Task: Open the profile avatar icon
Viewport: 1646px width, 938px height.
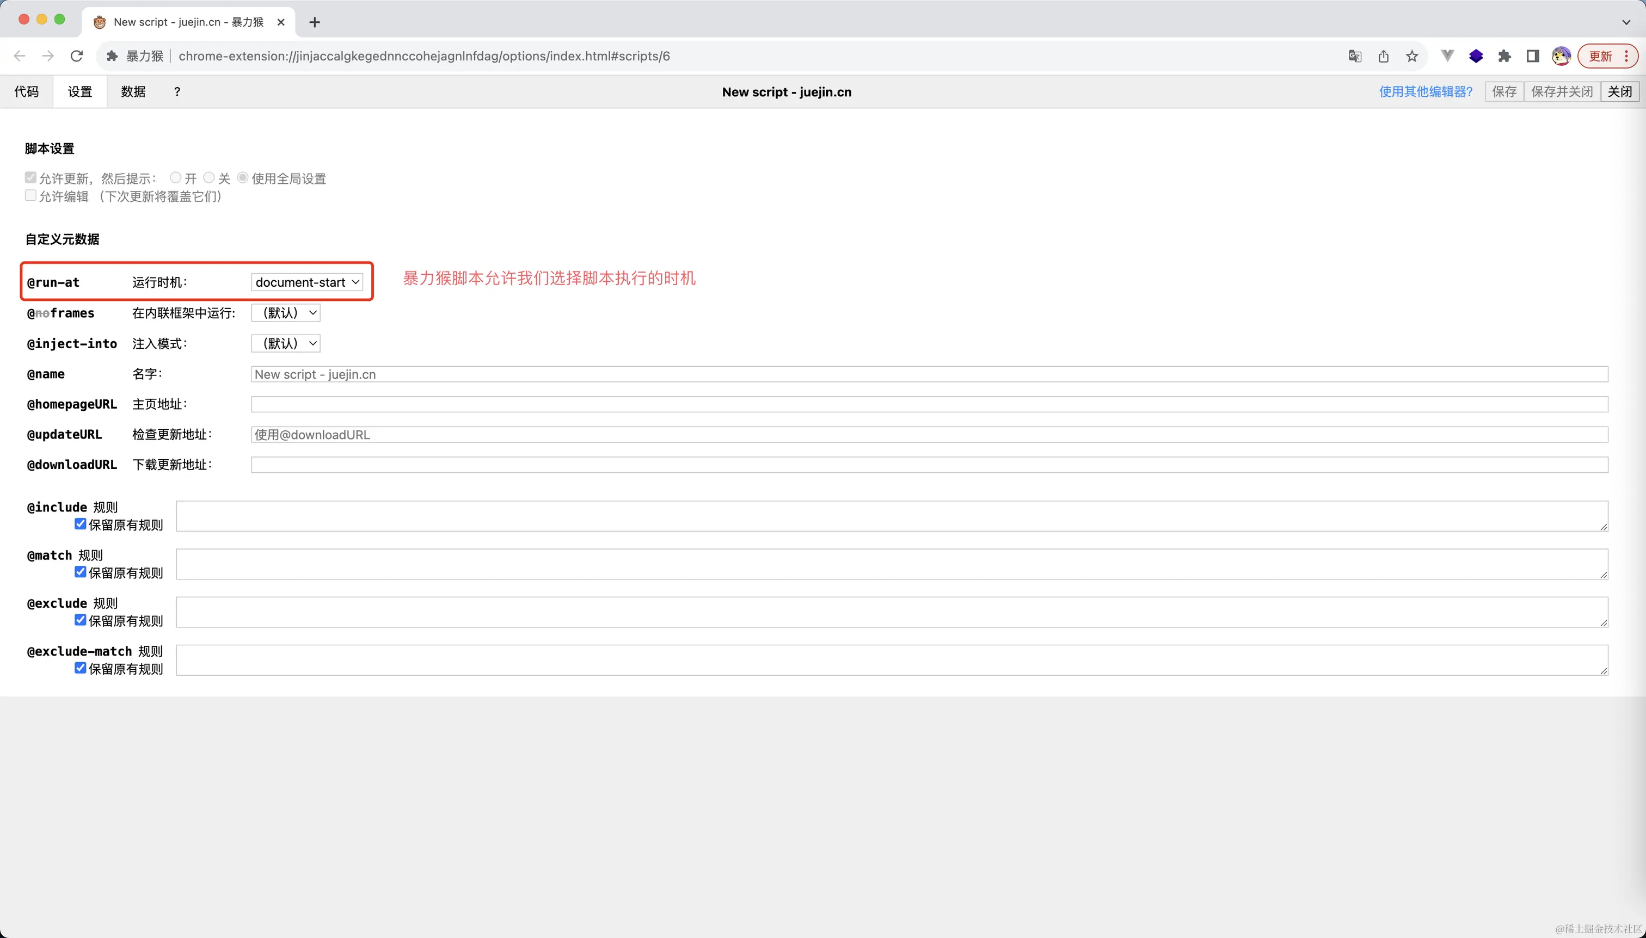Action: (x=1561, y=56)
